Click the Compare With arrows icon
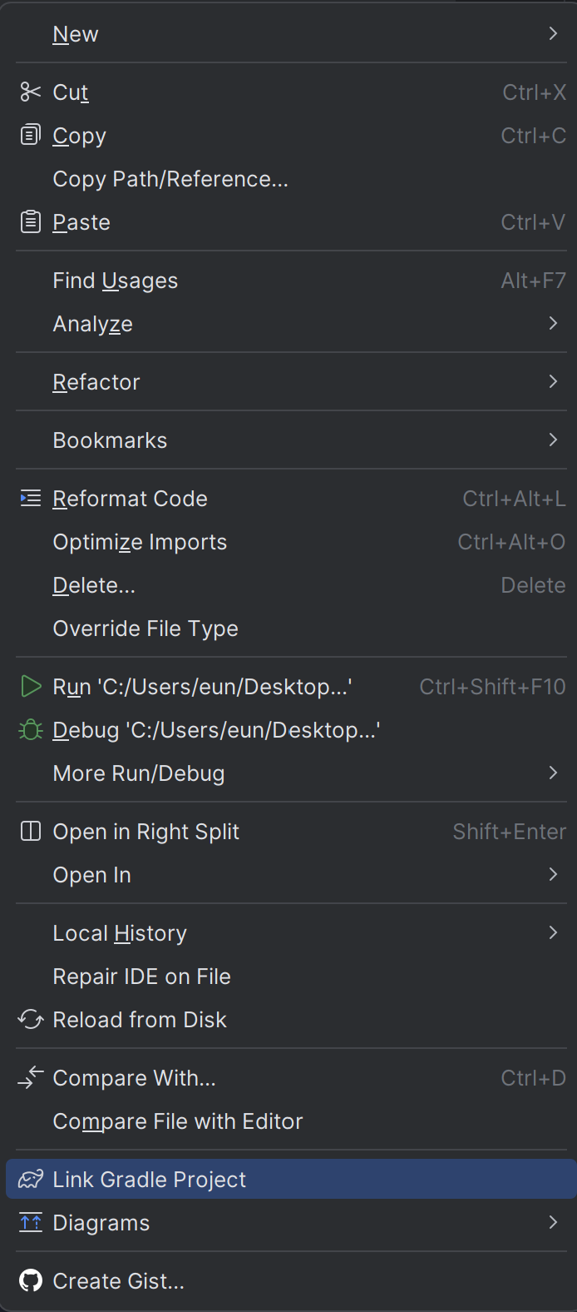 (31, 1078)
